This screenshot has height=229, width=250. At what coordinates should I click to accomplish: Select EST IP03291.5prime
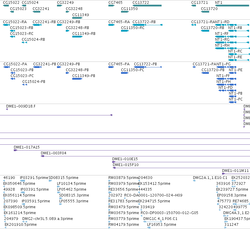[34, 178]
